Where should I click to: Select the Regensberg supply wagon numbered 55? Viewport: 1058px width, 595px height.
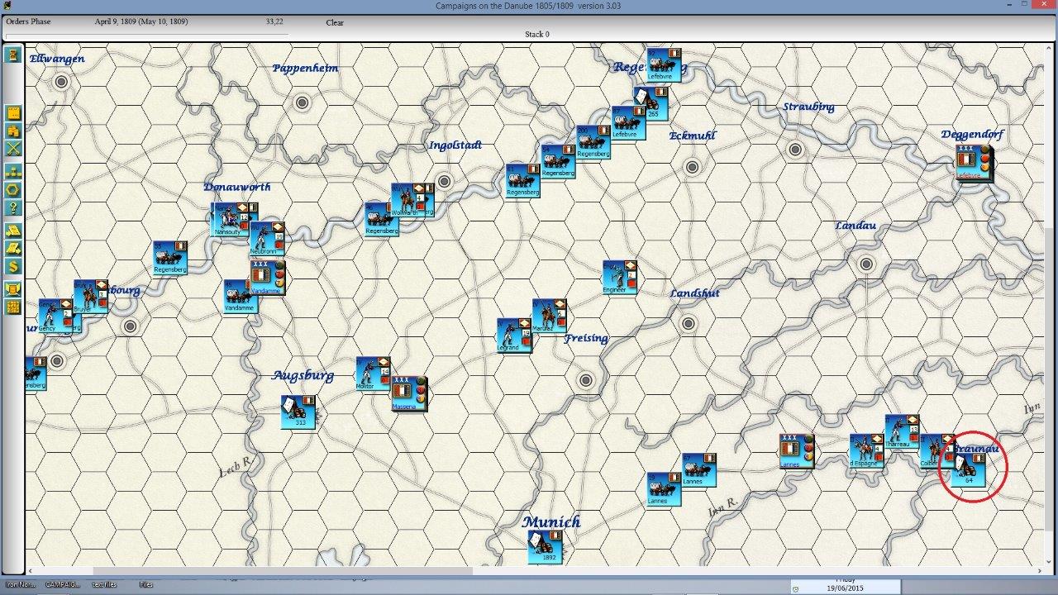169,257
